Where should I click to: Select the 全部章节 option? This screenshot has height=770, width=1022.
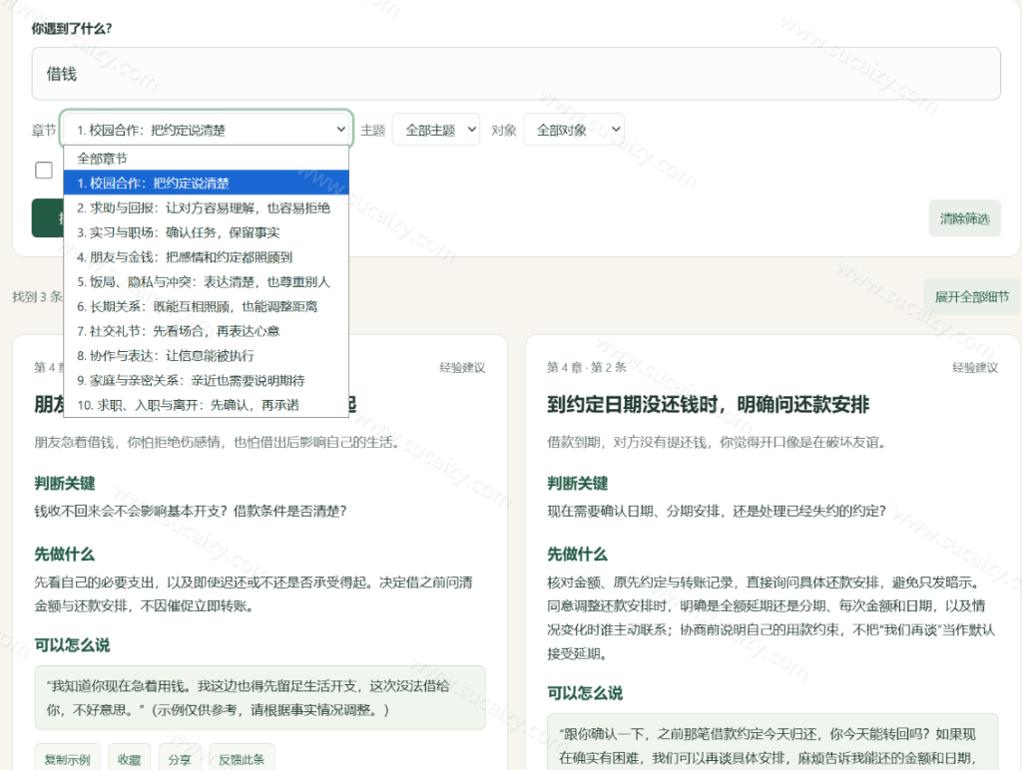[x=206, y=159]
